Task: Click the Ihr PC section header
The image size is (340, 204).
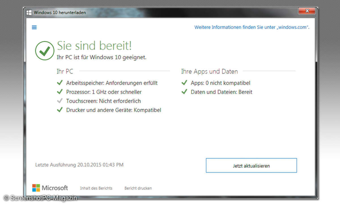Action: [65, 71]
